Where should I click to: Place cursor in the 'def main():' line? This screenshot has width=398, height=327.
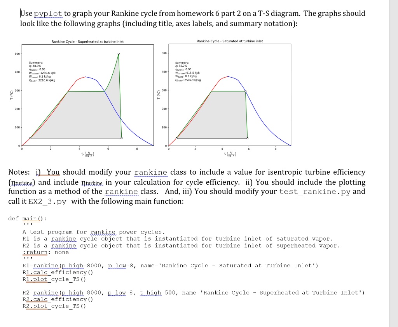click(x=28, y=219)
